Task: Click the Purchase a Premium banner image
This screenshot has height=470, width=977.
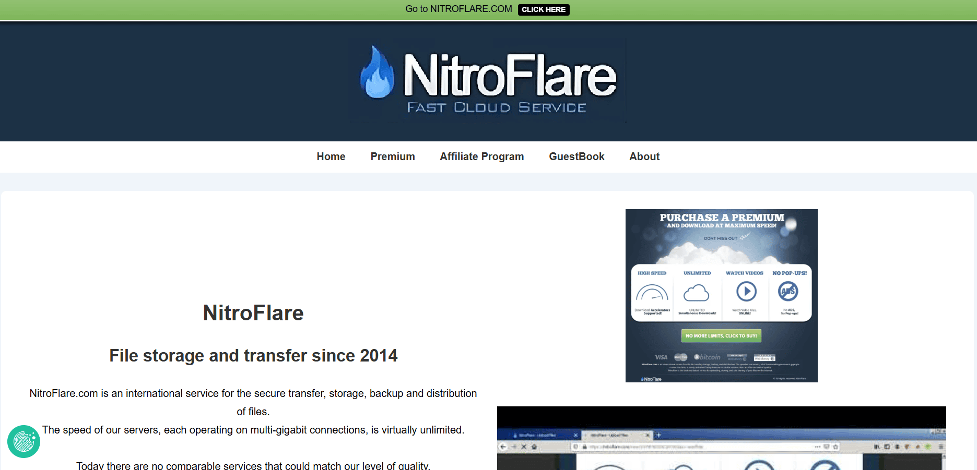Action: coord(722,296)
